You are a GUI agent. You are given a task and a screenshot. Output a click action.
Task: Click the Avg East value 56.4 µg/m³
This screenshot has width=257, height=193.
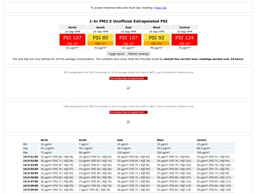[124, 148]
